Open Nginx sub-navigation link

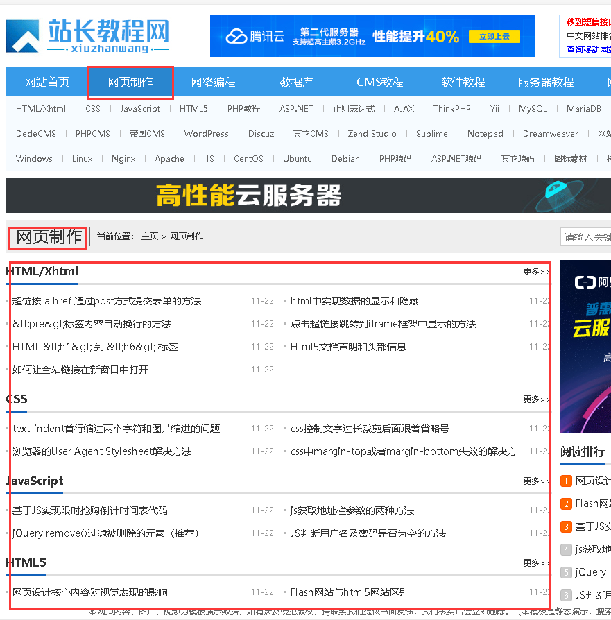coord(123,159)
